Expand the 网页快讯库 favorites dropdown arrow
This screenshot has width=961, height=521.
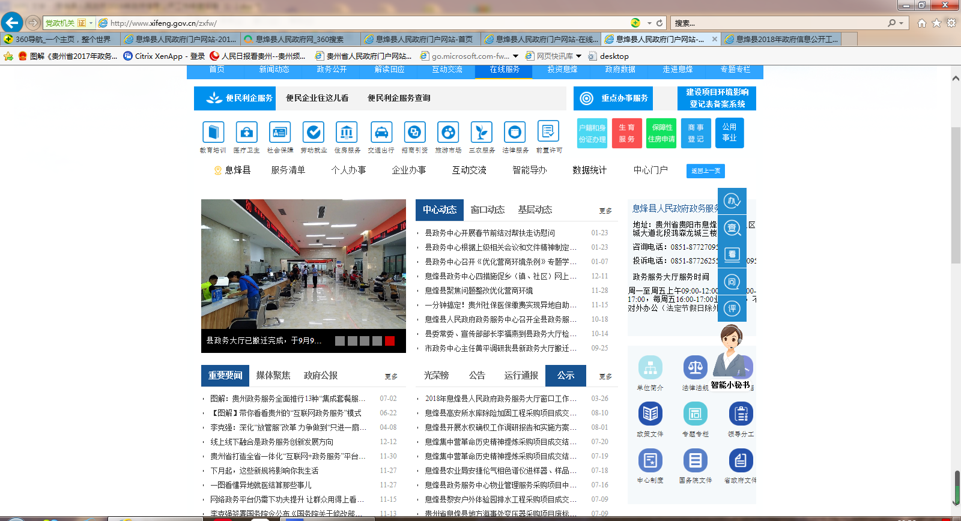click(578, 56)
